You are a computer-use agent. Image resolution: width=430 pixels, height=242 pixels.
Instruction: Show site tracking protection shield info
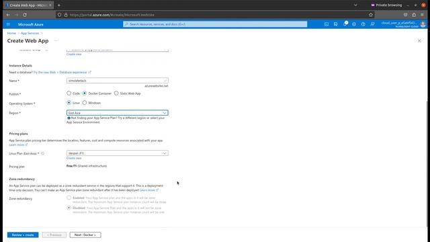60,15
